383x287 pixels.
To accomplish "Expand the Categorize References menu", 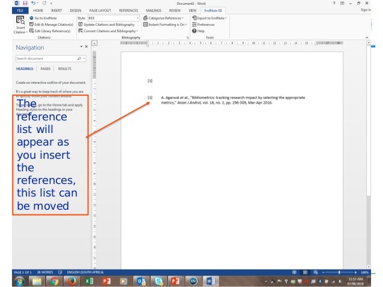I will pyautogui.click(x=164, y=19).
